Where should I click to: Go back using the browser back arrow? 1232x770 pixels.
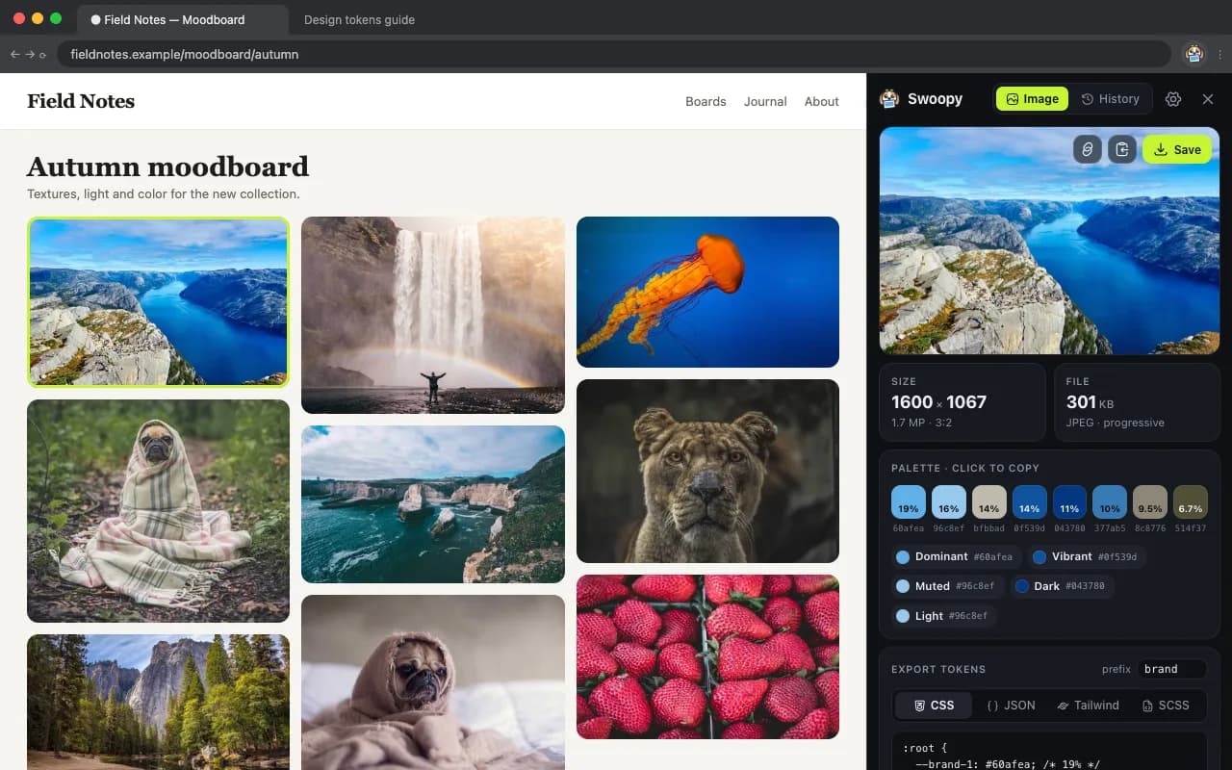[14, 55]
